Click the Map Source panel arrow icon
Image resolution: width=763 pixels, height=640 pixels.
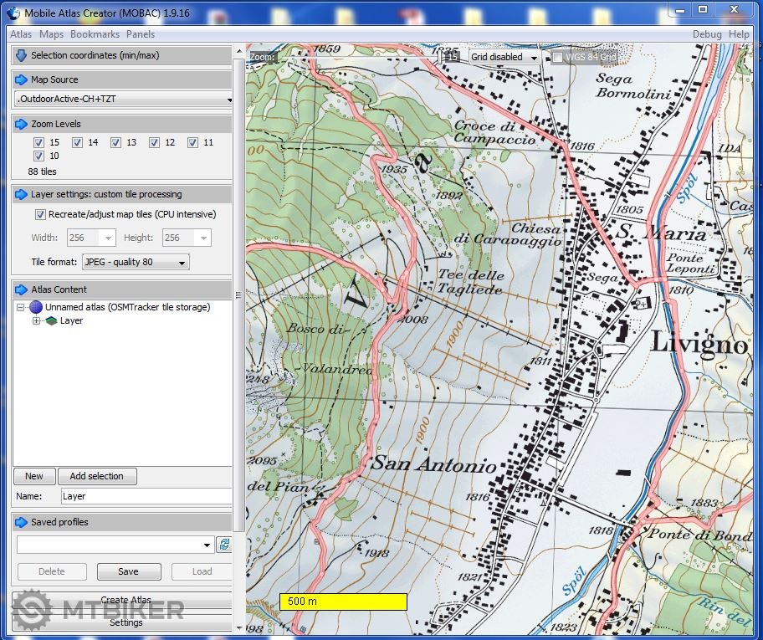click(x=21, y=79)
